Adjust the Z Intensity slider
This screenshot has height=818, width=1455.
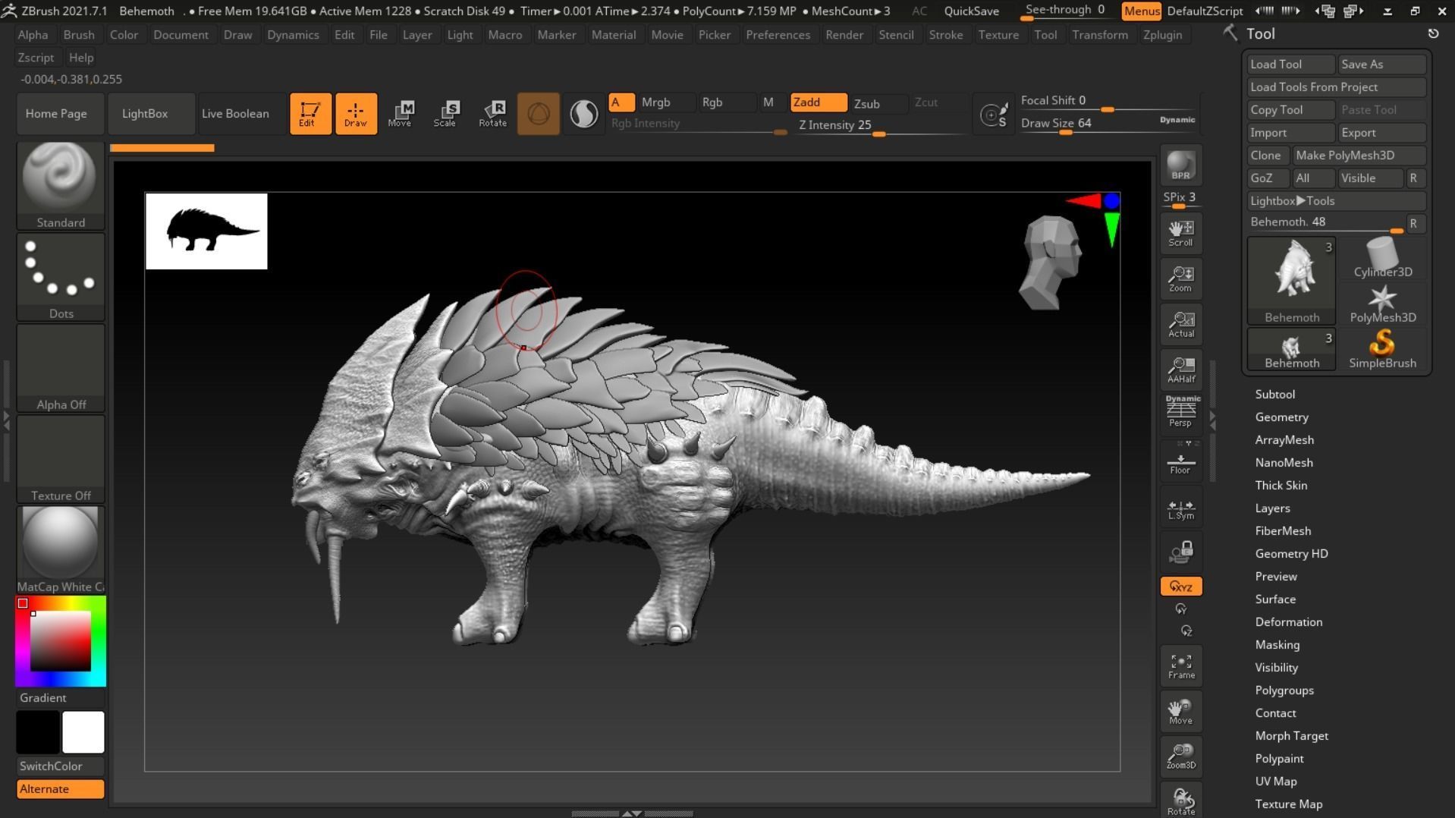pos(881,126)
